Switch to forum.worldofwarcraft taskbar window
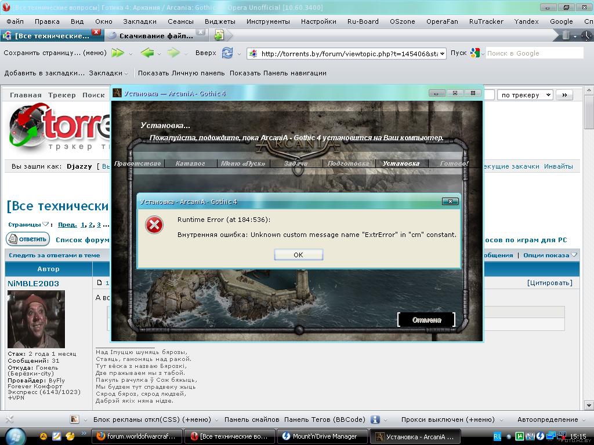Viewport: 594px width, 445px height. click(x=137, y=437)
